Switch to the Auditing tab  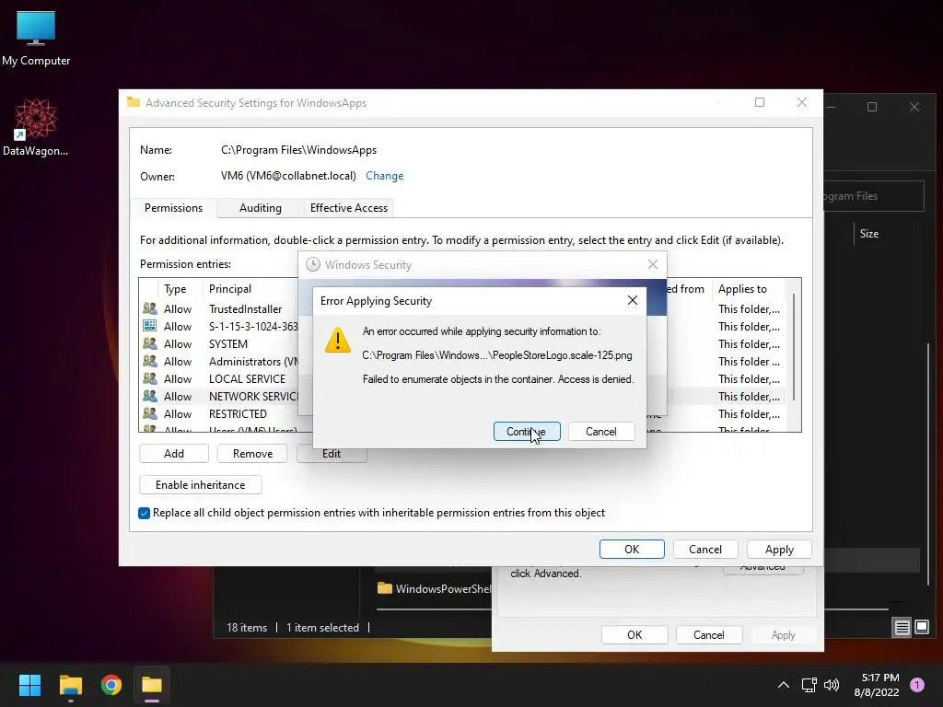pyautogui.click(x=261, y=208)
